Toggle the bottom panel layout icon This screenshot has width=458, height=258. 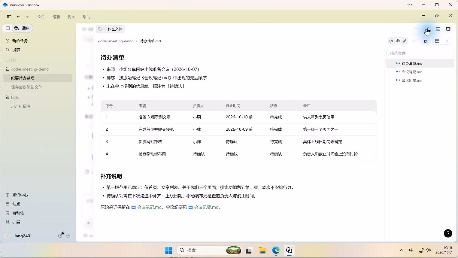(438, 29)
